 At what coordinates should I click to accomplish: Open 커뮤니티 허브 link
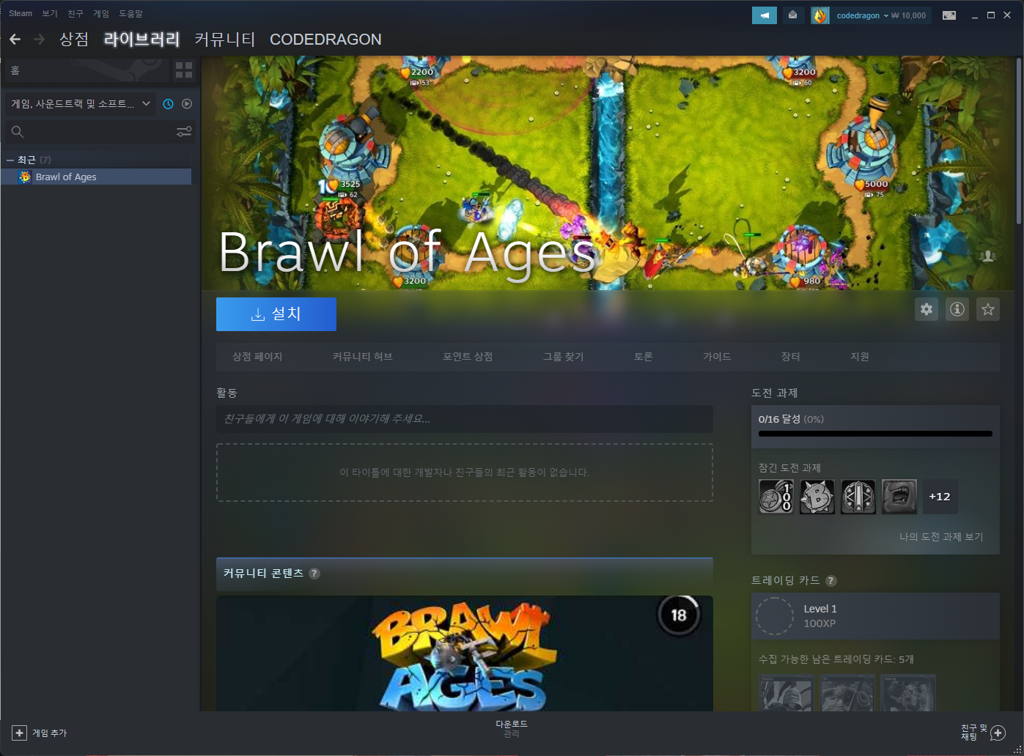pyautogui.click(x=362, y=357)
